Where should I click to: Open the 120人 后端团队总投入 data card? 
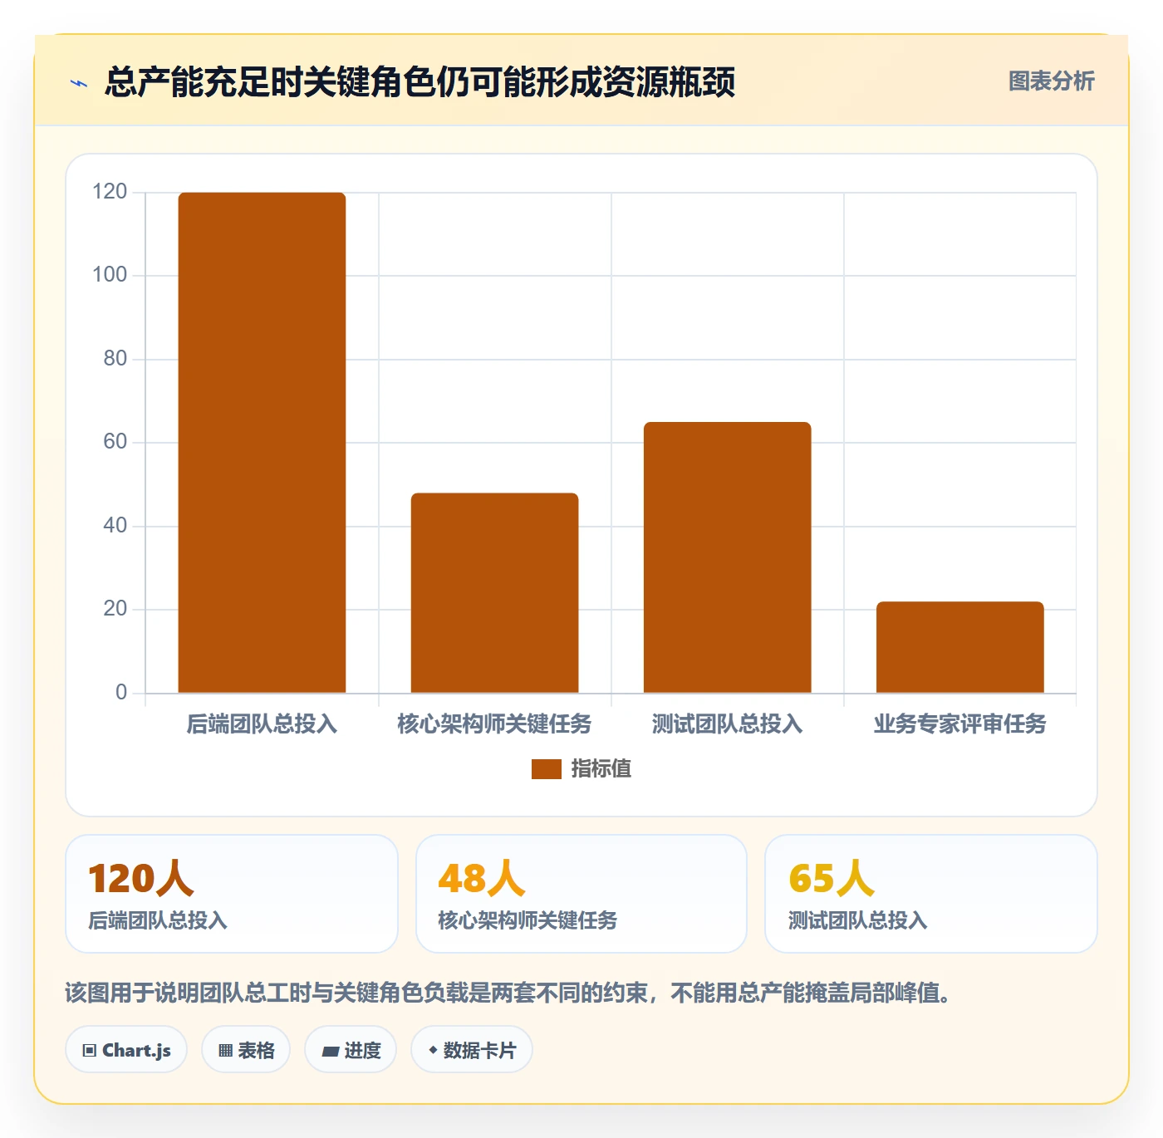232,894
